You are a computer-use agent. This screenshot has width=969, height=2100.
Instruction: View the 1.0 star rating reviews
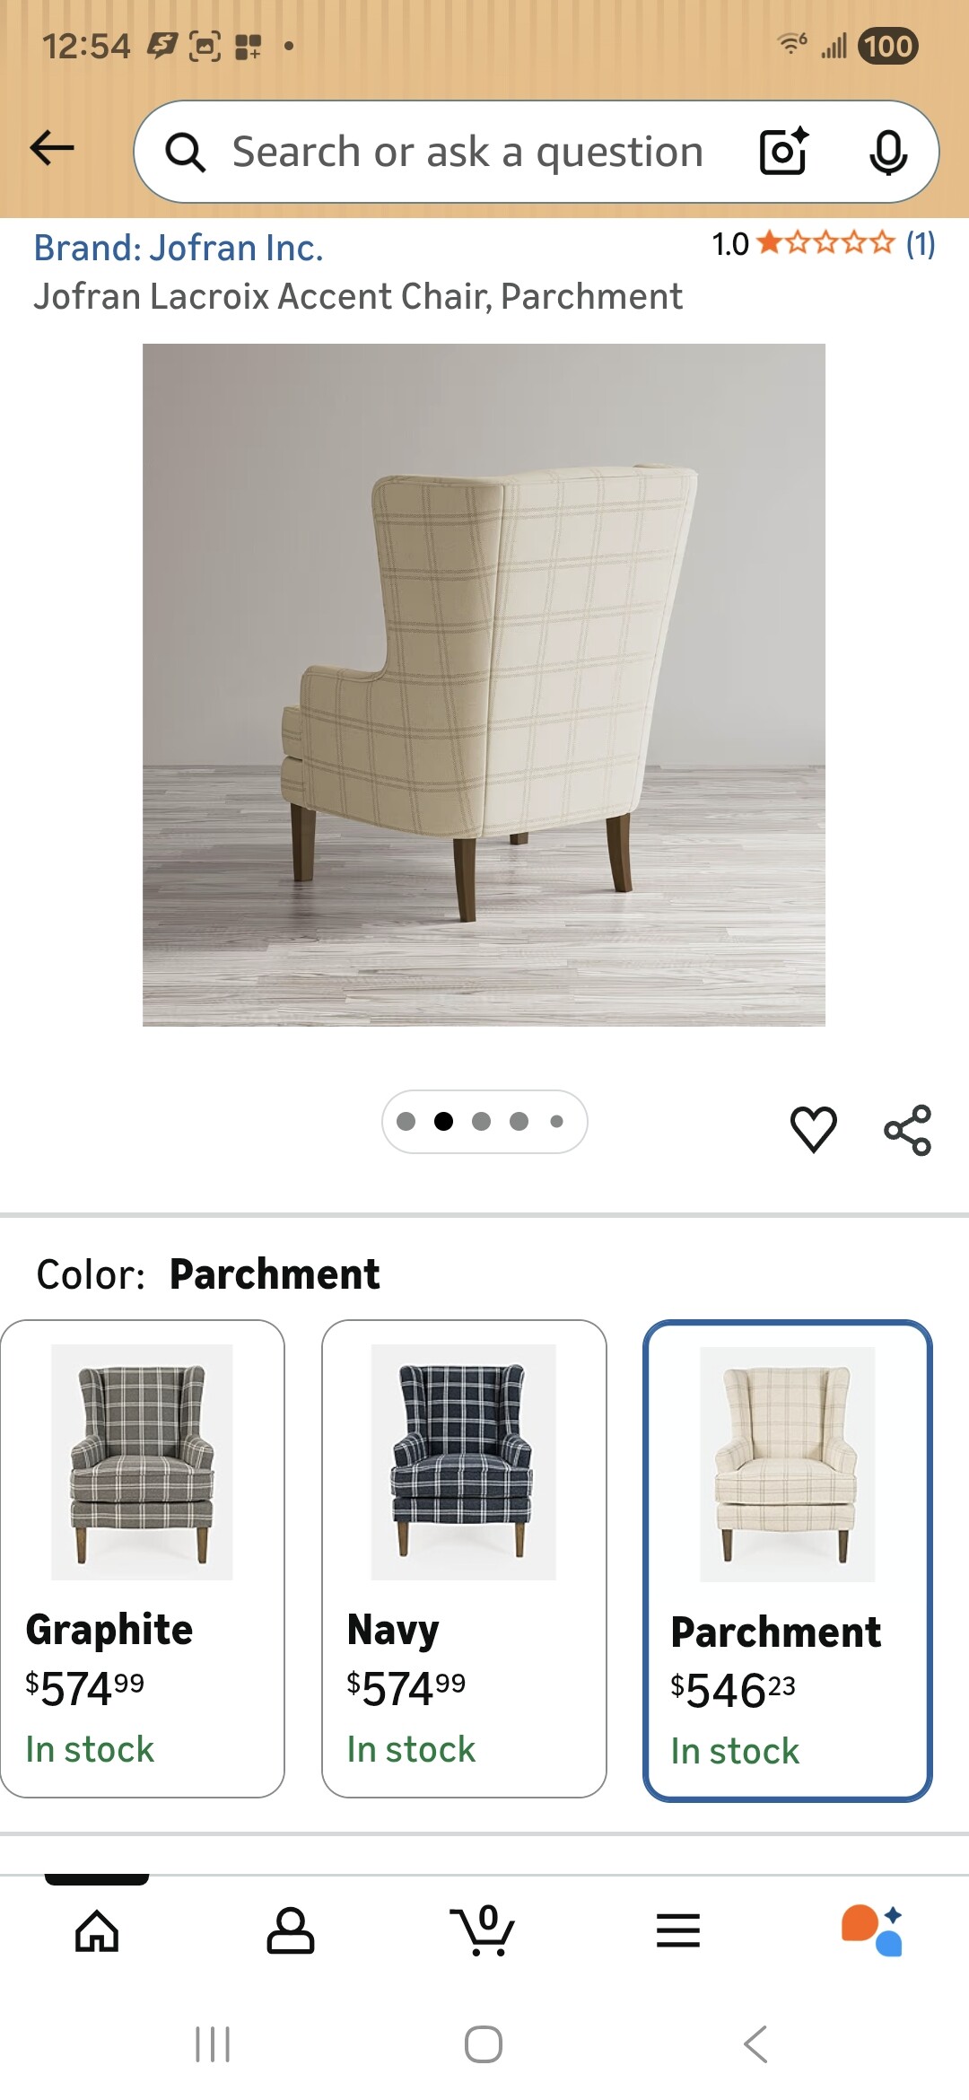tap(823, 243)
